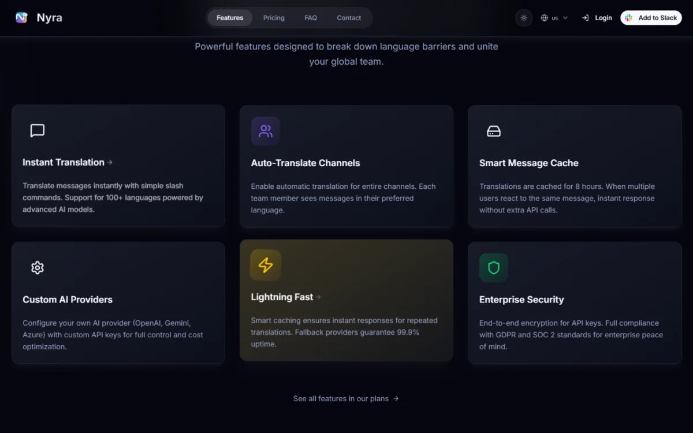Click the login arrow icon
The width and height of the screenshot is (693, 433).
(585, 18)
